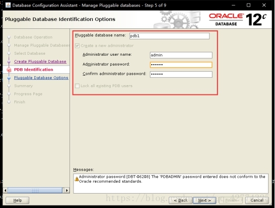Click the Finish step in sidebar

(19, 102)
